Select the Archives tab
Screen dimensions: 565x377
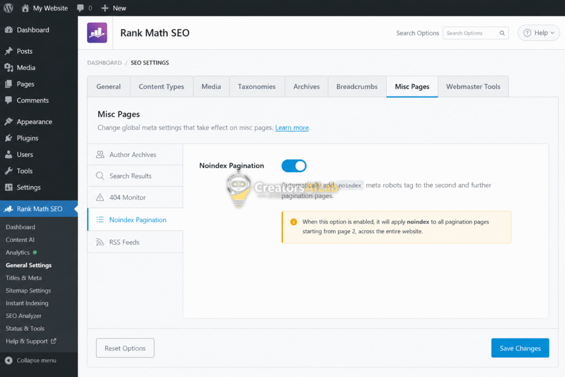(306, 87)
